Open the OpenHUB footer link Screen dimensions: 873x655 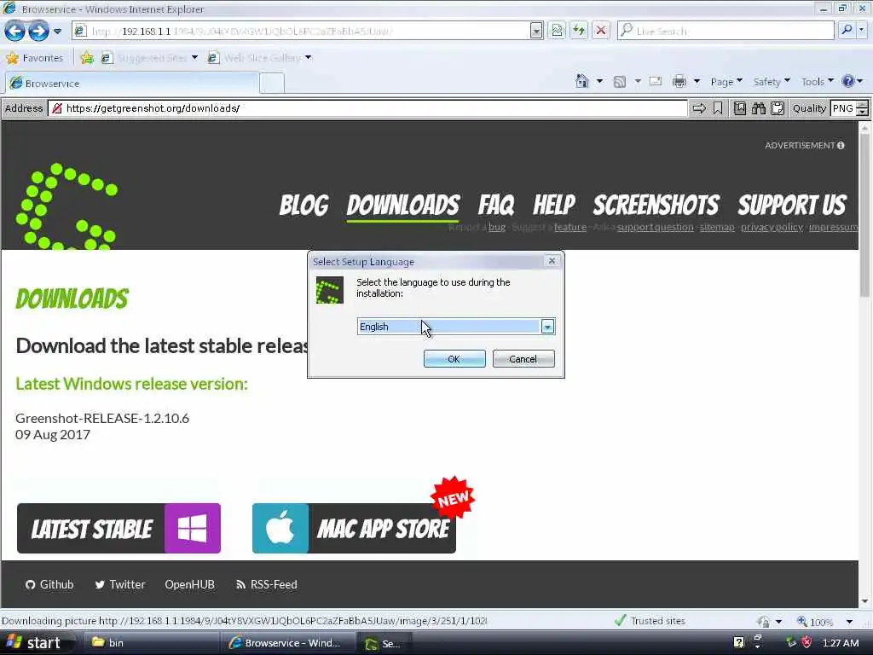click(x=189, y=585)
